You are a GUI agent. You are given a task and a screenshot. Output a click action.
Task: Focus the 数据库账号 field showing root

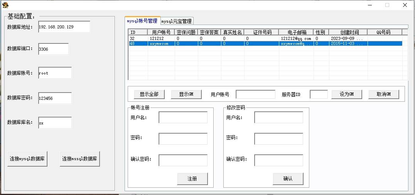[x=55, y=73]
